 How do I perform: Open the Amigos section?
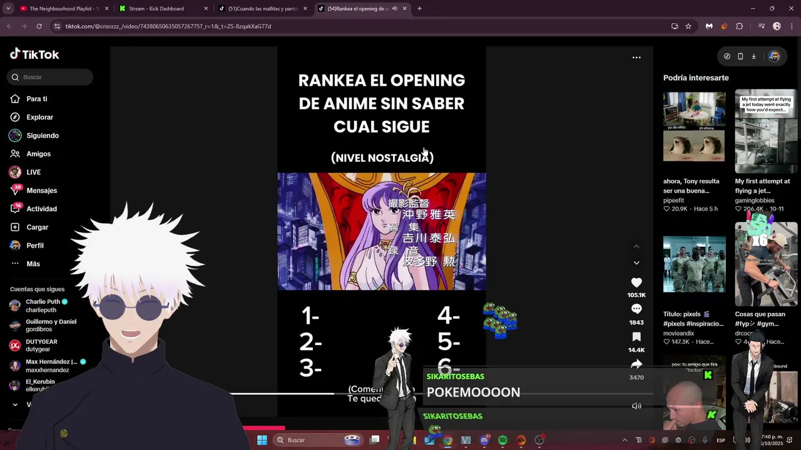tap(38, 154)
